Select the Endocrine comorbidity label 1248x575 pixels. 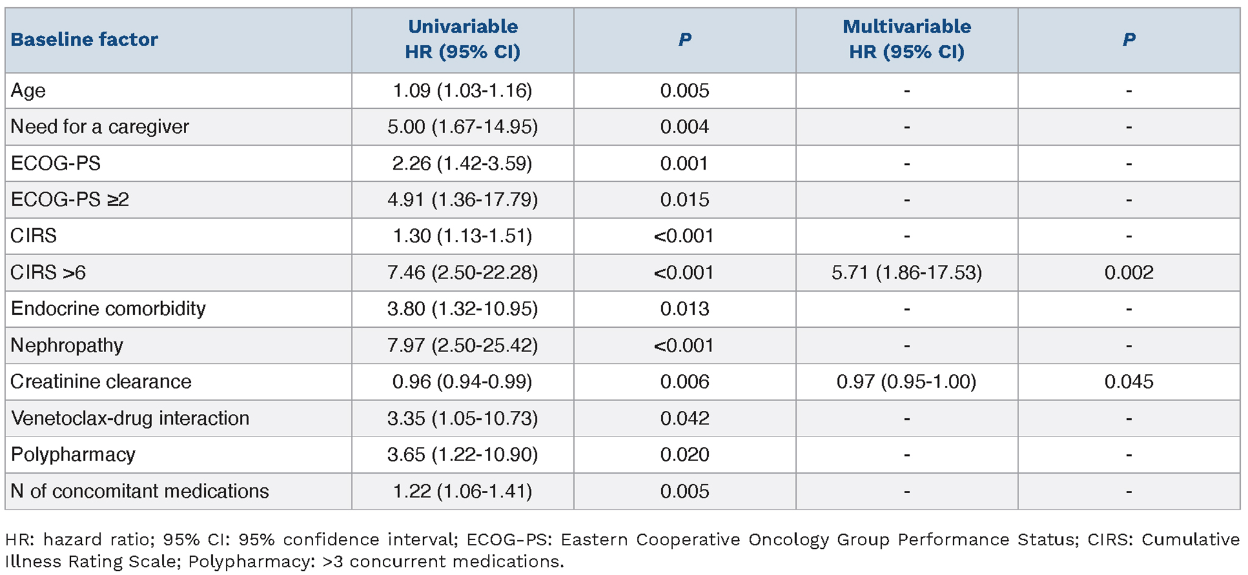[108, 309]
